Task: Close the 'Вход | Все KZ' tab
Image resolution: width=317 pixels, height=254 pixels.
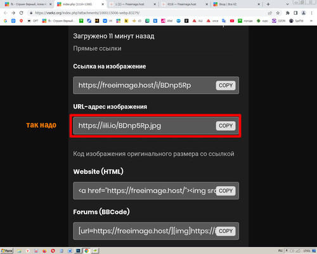Action: click(x=259, y=4)
